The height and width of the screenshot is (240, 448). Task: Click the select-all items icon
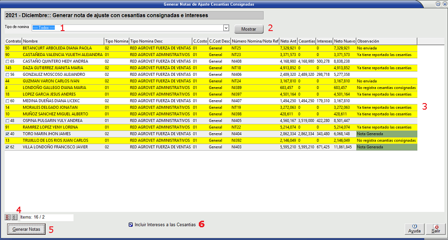(8, 217)
